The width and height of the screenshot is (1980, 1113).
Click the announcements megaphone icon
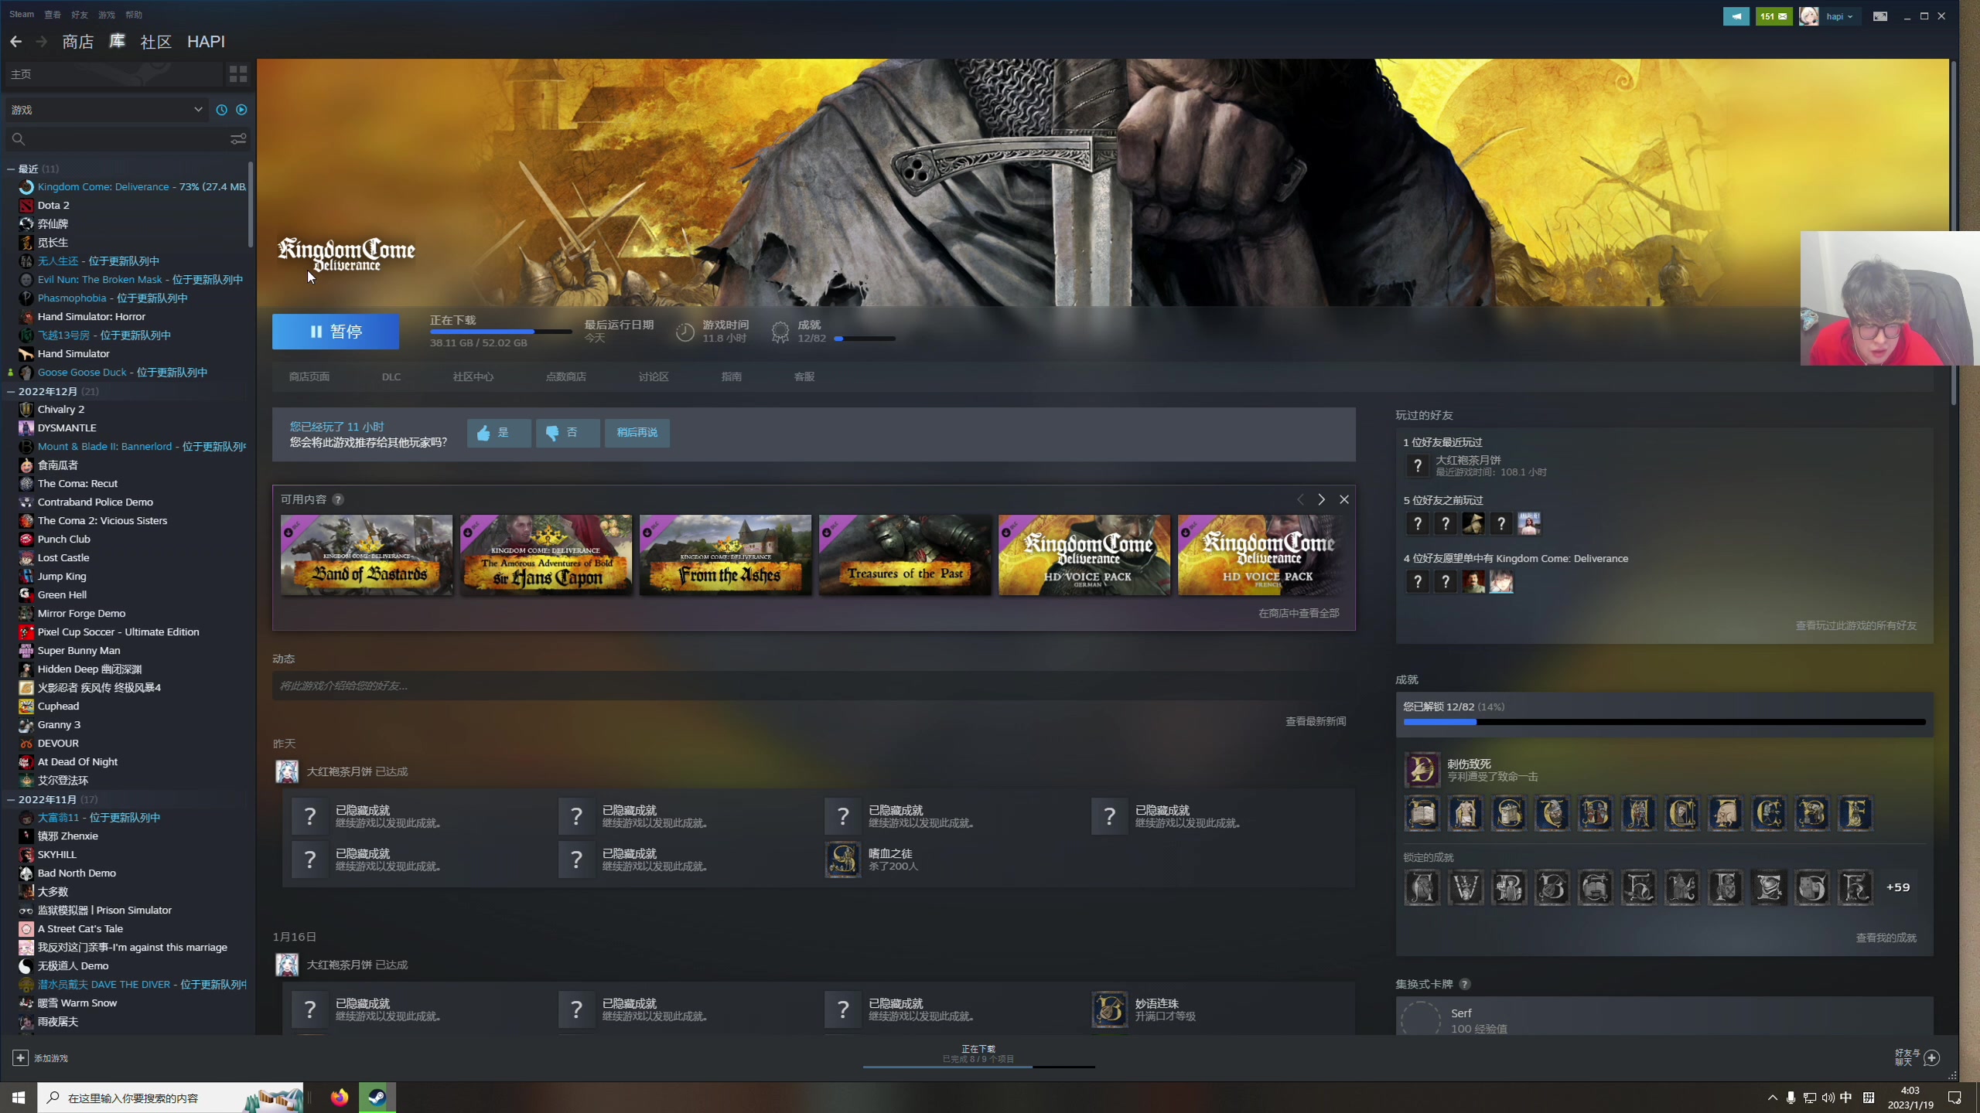pyautogui.click(x=1736, y=16)
